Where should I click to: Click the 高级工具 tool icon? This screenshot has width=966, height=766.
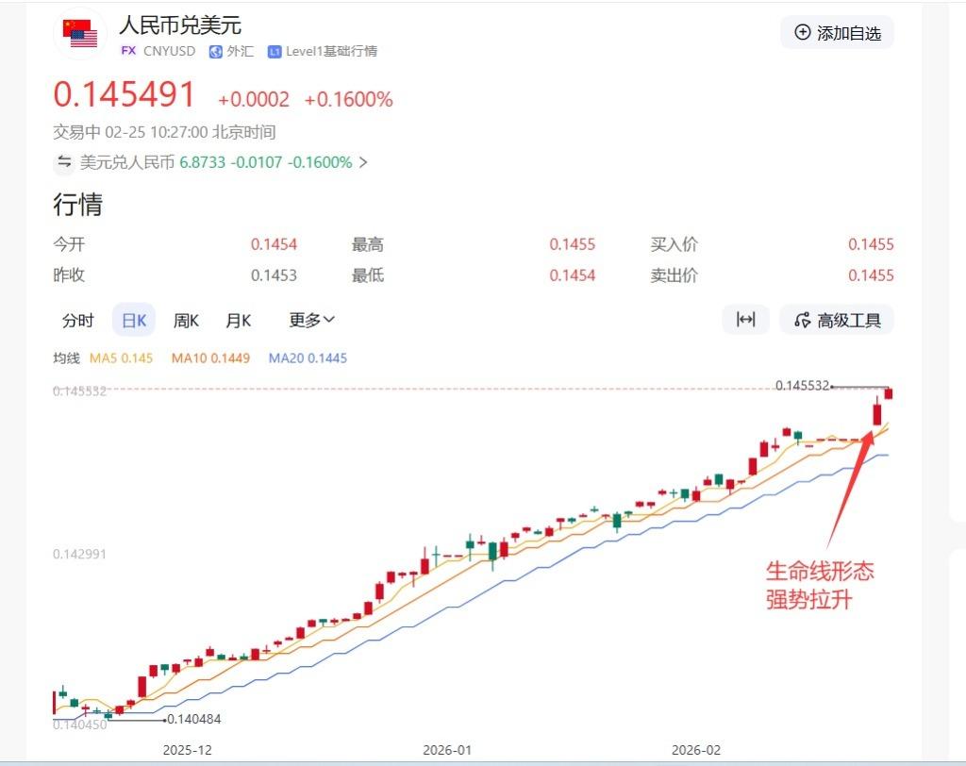[x=803, y=320]
